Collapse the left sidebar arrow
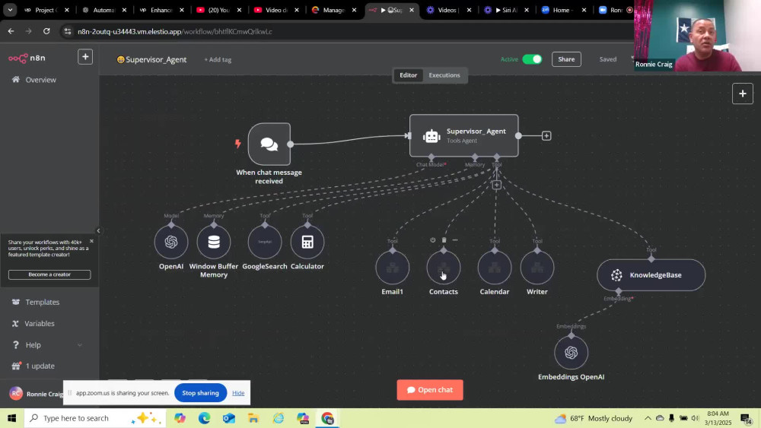The image size is (761, 428). pos(98,230)
